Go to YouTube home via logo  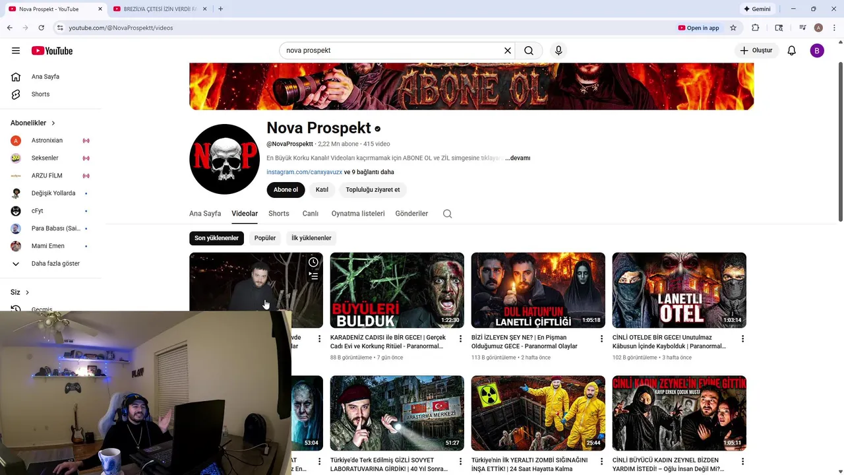(52, 51)
